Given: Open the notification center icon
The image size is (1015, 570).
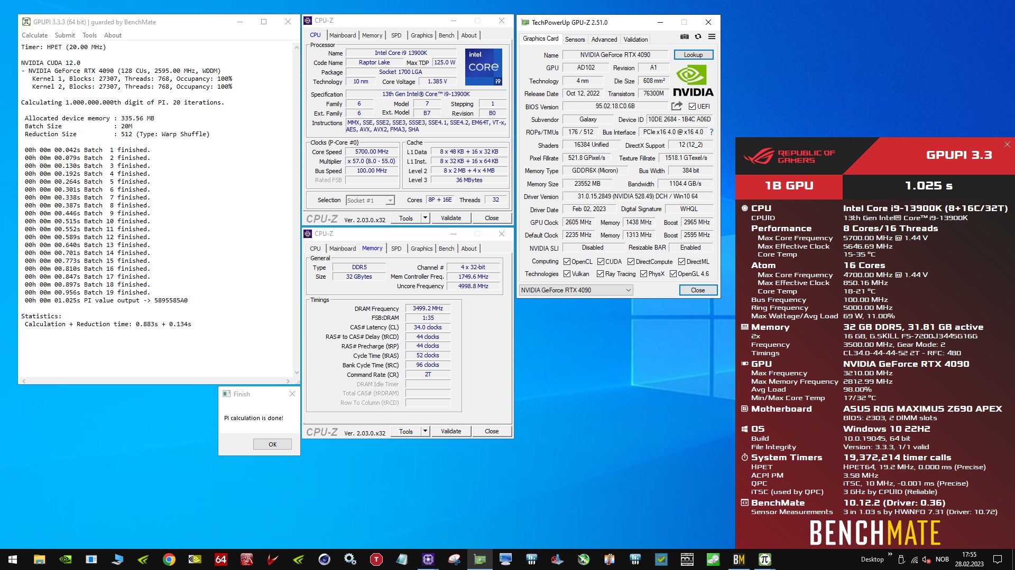Looking at the screenshot, I should pyautogui.click(x=998, y=559).
